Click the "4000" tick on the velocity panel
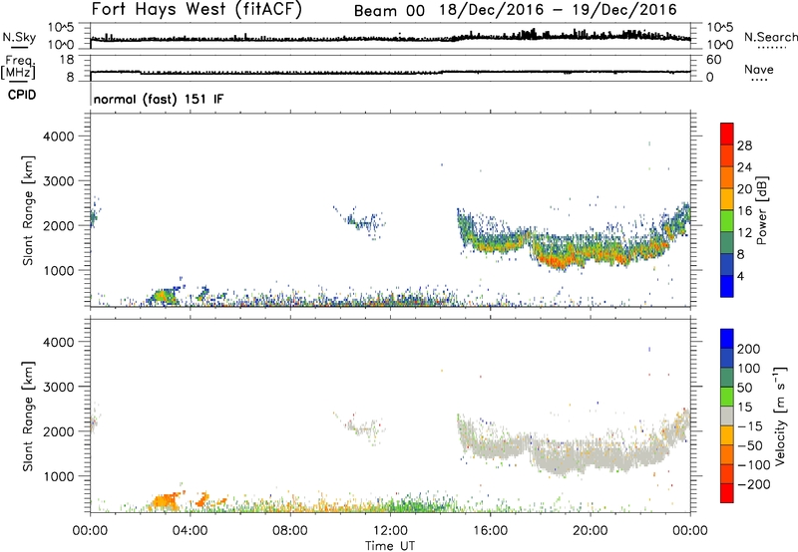 pyautogui.click(x=58, y=342)
